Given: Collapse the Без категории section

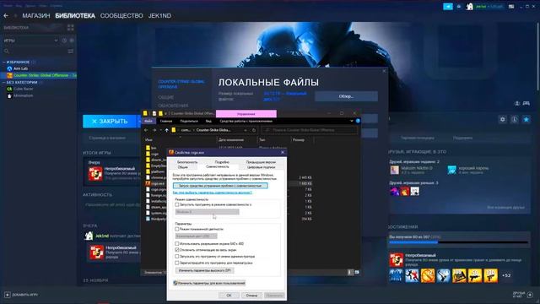Looking at the screenshot, I should pos(4,83).
